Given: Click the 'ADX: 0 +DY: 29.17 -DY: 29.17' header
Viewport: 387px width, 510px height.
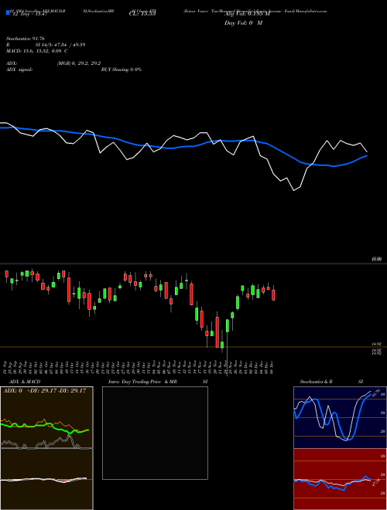Looking at the screenshot, I should click(x=44, y=390).
